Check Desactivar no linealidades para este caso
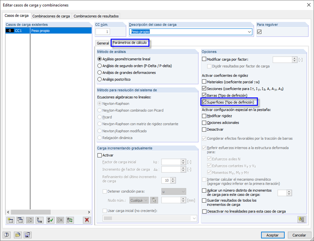Image resolution: width=314 pixels, height=241 pixels. (x=204, y=211)
